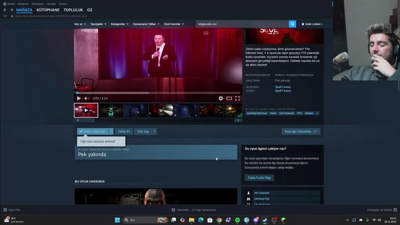Open the OZ profile tab

(x=90, y=10)
